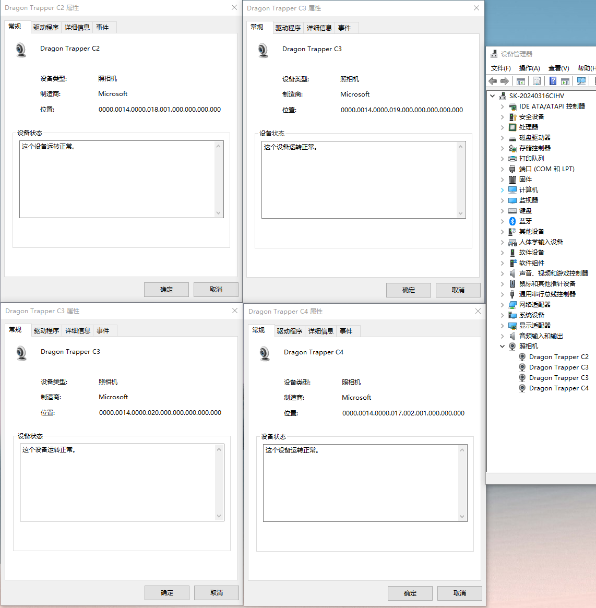Open the 查看(V) menu in Device Manager
The image size is (596, 608).
pos(558,68)
